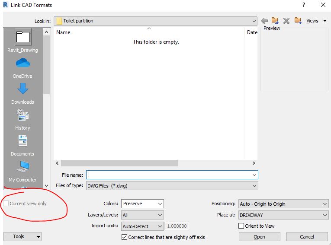This screenshot has height=245, width=331.
Task: Open the OneDrive location in sidebar
Action: click(22, 68)
